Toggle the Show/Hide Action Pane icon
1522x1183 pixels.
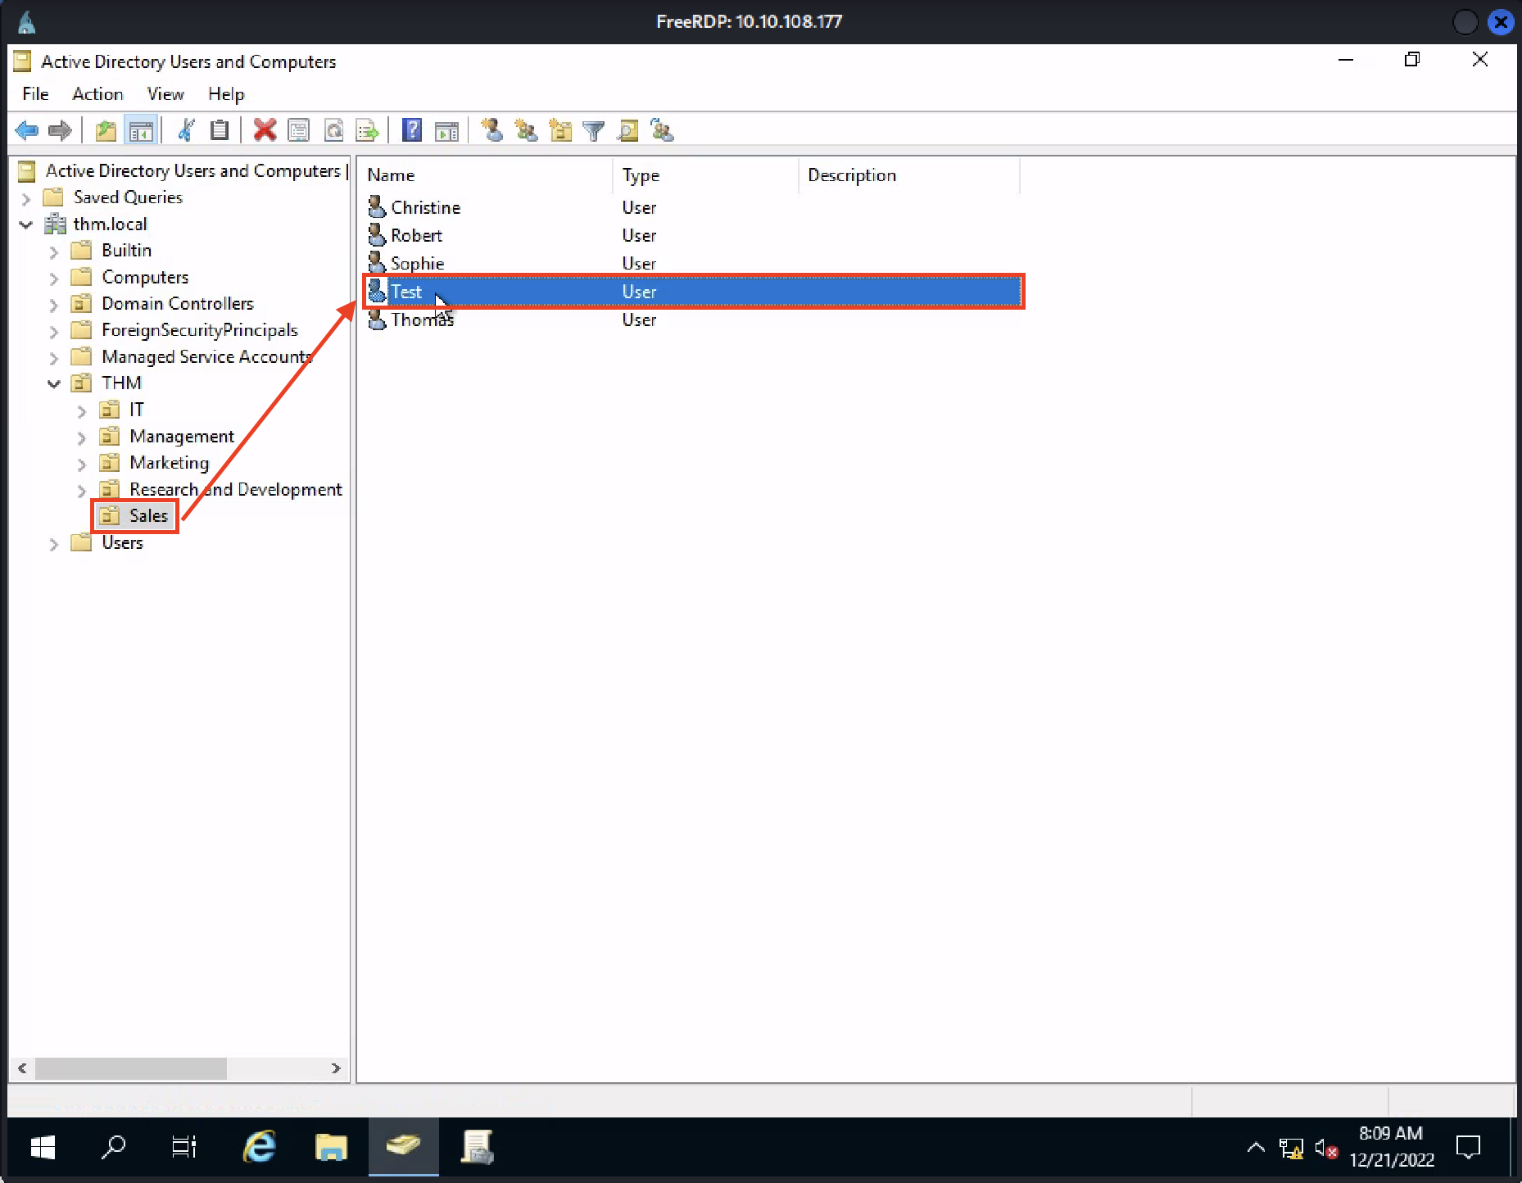(446, 130)
